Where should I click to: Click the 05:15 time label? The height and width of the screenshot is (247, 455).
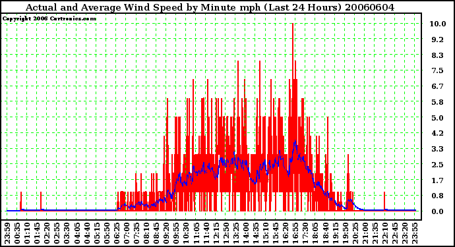[97, 233]
